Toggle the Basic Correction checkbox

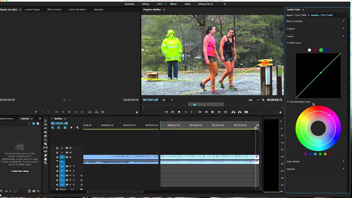(343, 21)
